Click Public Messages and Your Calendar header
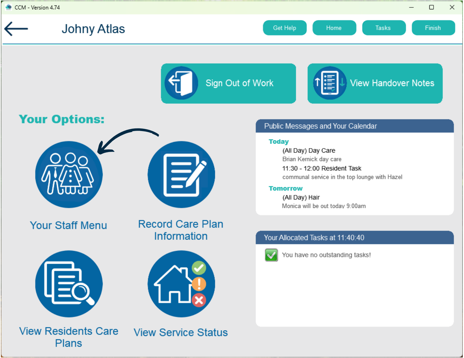The image size is (464, 358). point(355,126)
